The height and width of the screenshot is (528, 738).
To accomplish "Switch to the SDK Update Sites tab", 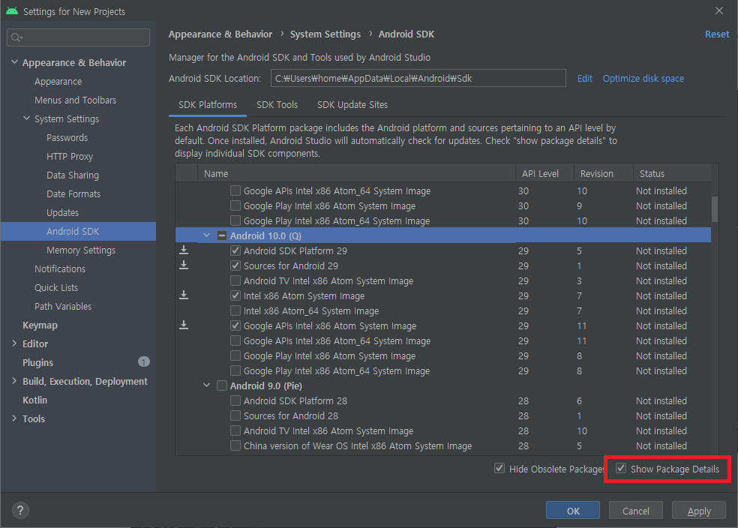I will click(x=352, y=105).
